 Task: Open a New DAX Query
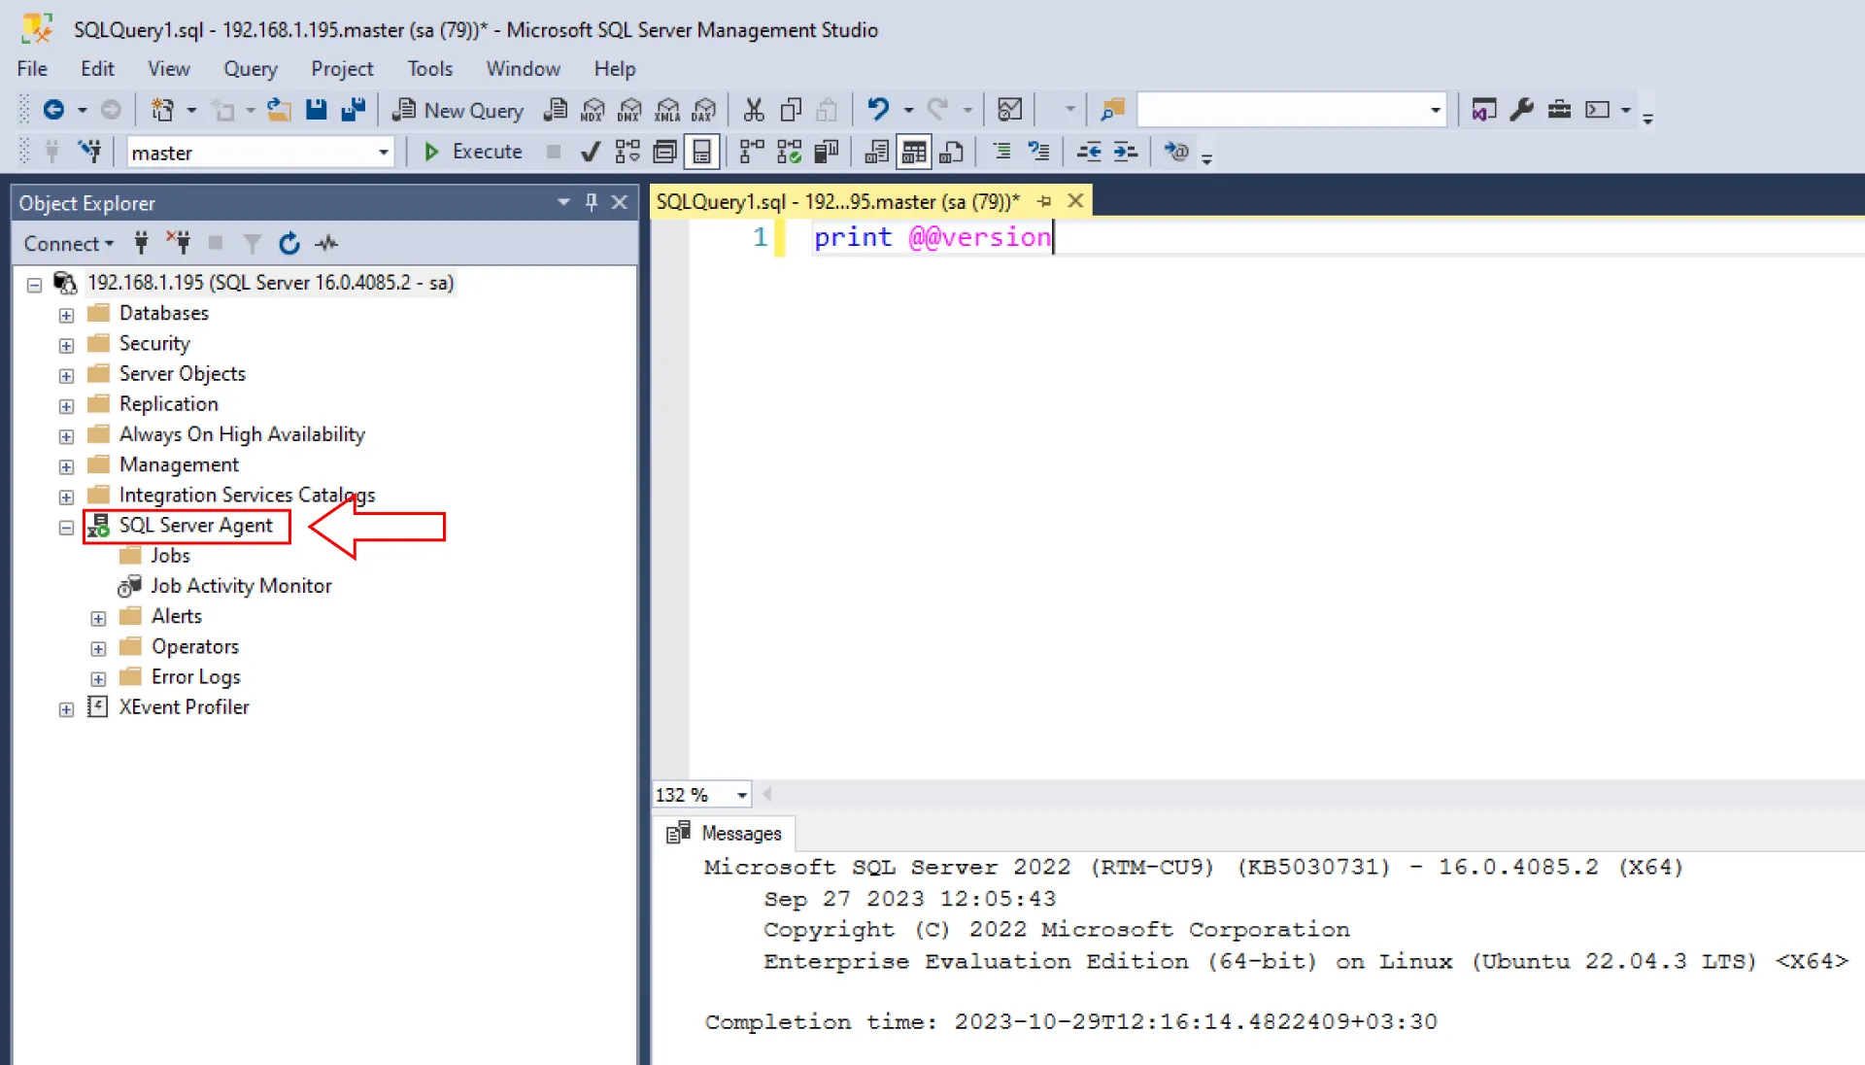[703, 110]
